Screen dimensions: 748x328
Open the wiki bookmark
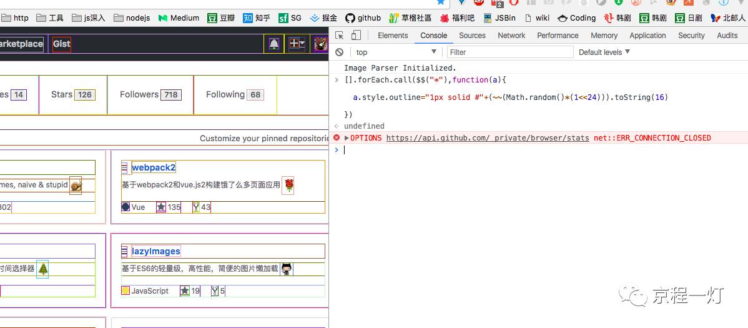pyautogui.click(x=537, y=18)
